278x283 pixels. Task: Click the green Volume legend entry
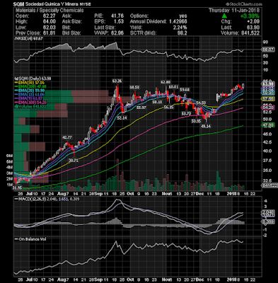pyautogui.click(x=30, y=106)
